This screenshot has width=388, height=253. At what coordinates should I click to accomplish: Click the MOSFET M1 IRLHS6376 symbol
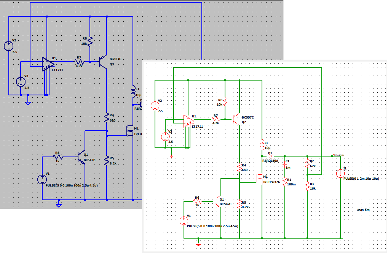pyautogui.click(x=259, y=179)
